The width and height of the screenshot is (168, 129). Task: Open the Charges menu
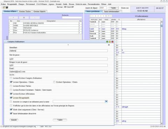(21, 4)
